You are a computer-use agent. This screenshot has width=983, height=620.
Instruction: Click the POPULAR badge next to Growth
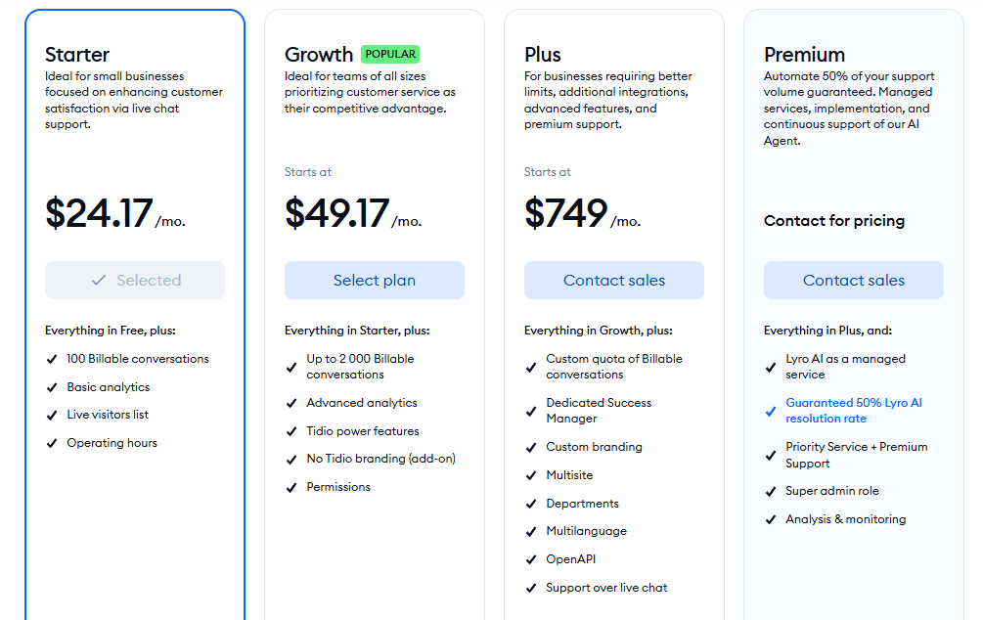tap(390, 55)
